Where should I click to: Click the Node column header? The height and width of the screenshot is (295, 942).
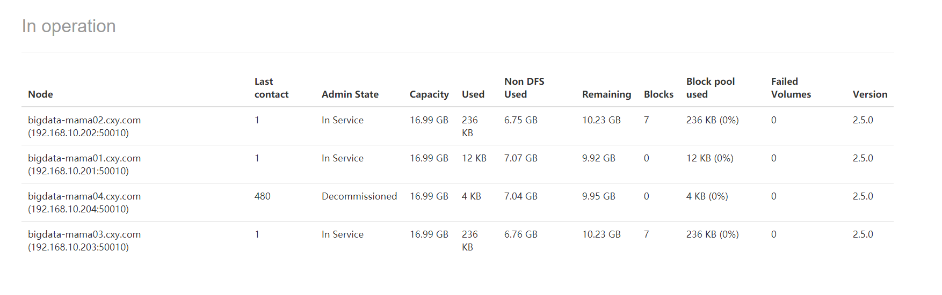40,94
